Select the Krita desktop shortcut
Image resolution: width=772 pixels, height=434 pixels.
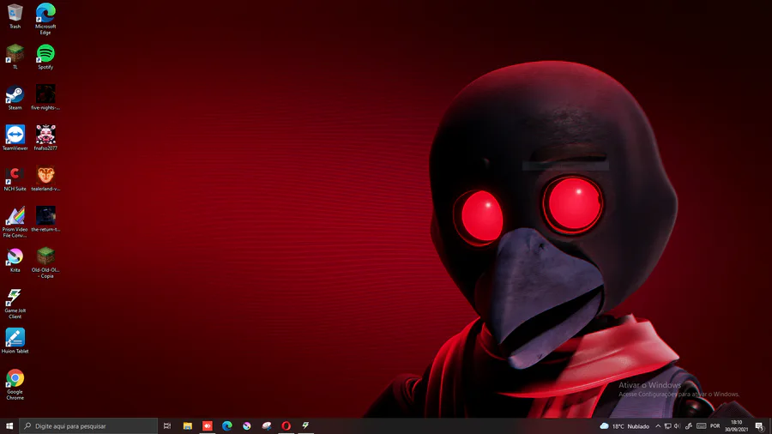pos(15,260)
